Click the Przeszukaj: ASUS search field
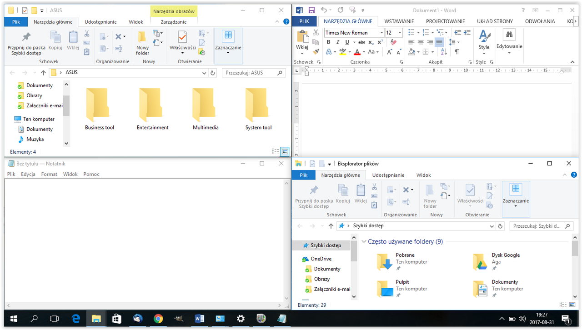582x330 pixels. pyautogui.click(x=254, y=73)
